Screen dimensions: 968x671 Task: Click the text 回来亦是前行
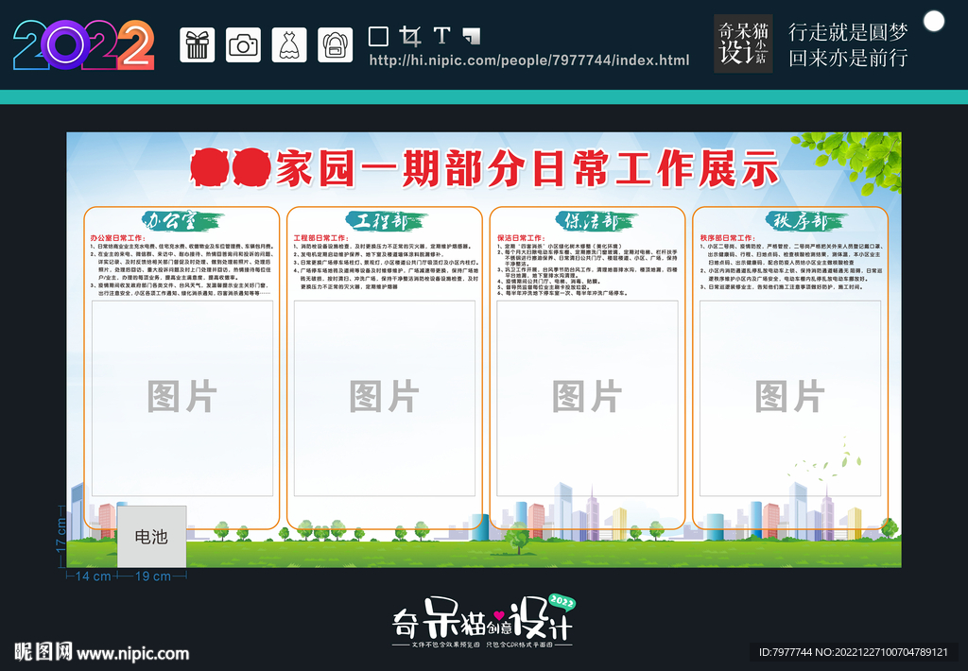(848, 58)
